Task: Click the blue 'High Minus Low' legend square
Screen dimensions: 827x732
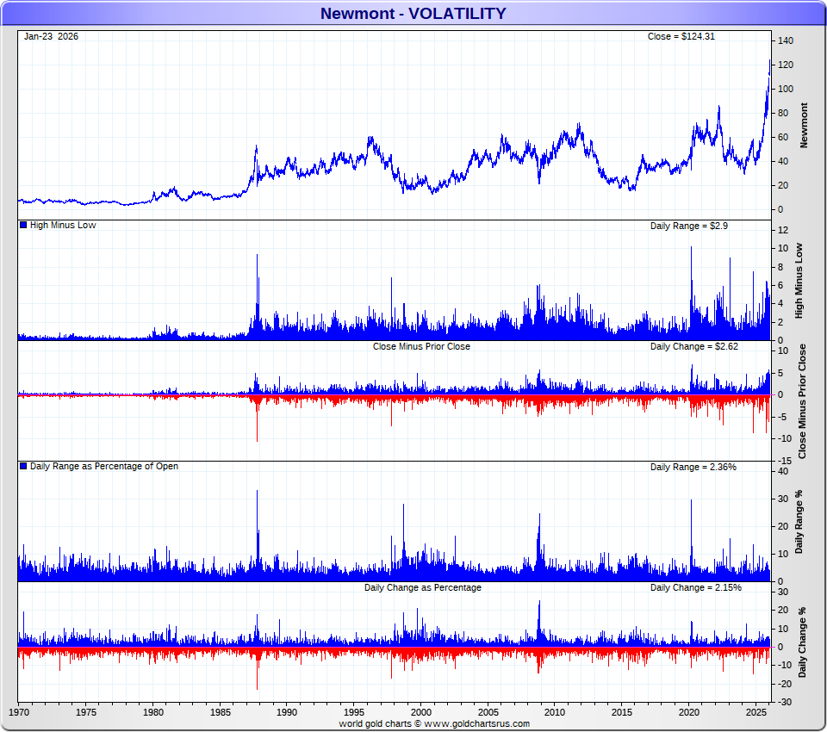Action: [23, 225]
